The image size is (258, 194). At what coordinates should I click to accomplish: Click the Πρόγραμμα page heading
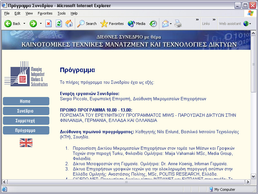coord(77,70)
